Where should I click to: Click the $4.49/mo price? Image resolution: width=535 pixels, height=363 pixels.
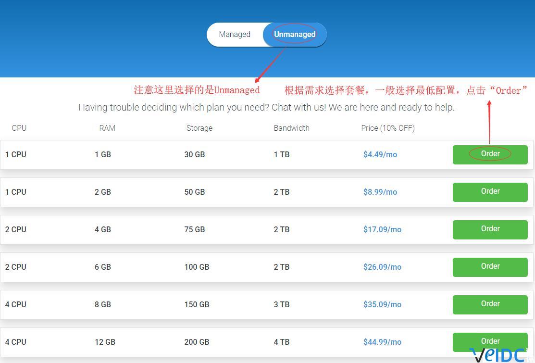(380, 154)
